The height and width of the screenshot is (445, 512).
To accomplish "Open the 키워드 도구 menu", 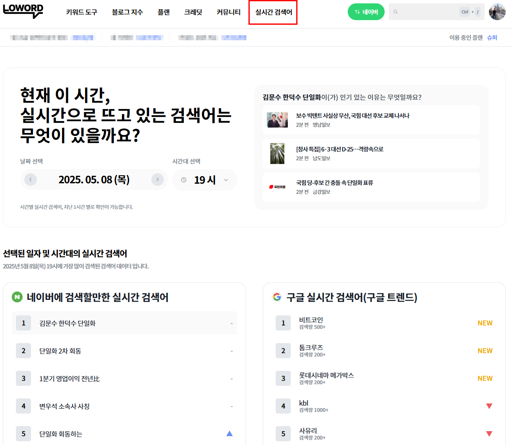I will point(81,12).
